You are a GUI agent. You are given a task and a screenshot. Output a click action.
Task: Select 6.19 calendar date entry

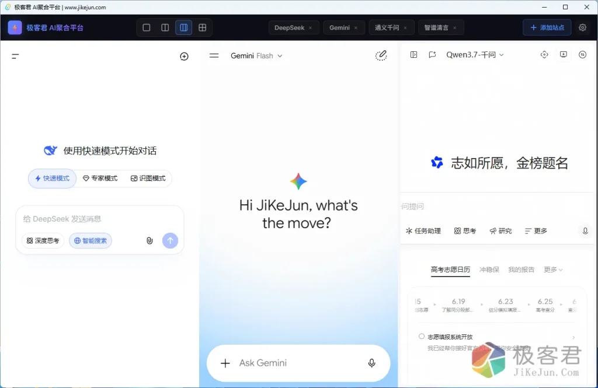pos(458,305)
